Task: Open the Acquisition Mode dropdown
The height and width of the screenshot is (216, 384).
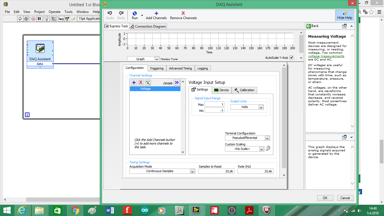Action: tap(162, 171)
